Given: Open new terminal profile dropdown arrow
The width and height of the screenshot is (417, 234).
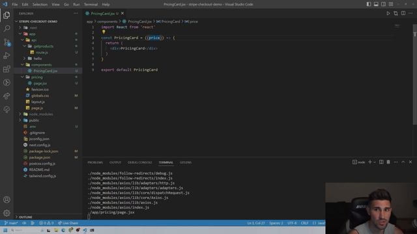Looking at the screenshot, I should coord(375,162).
